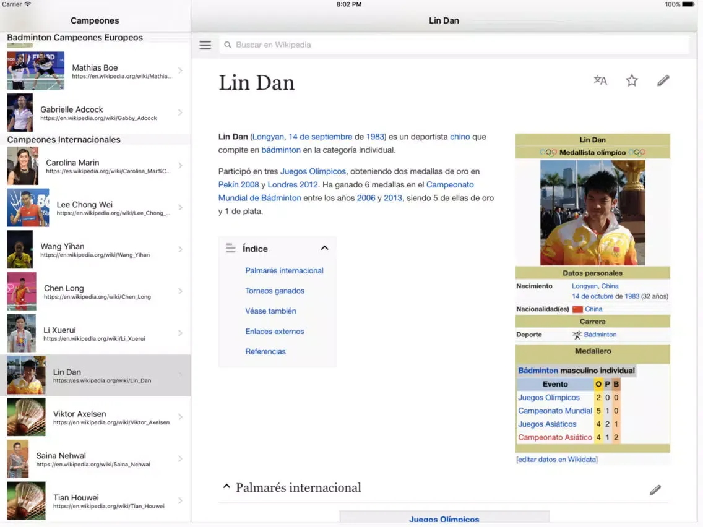Open Carolina Marin row chevron
Screen dimensions: 703x527
click(180, 166)
